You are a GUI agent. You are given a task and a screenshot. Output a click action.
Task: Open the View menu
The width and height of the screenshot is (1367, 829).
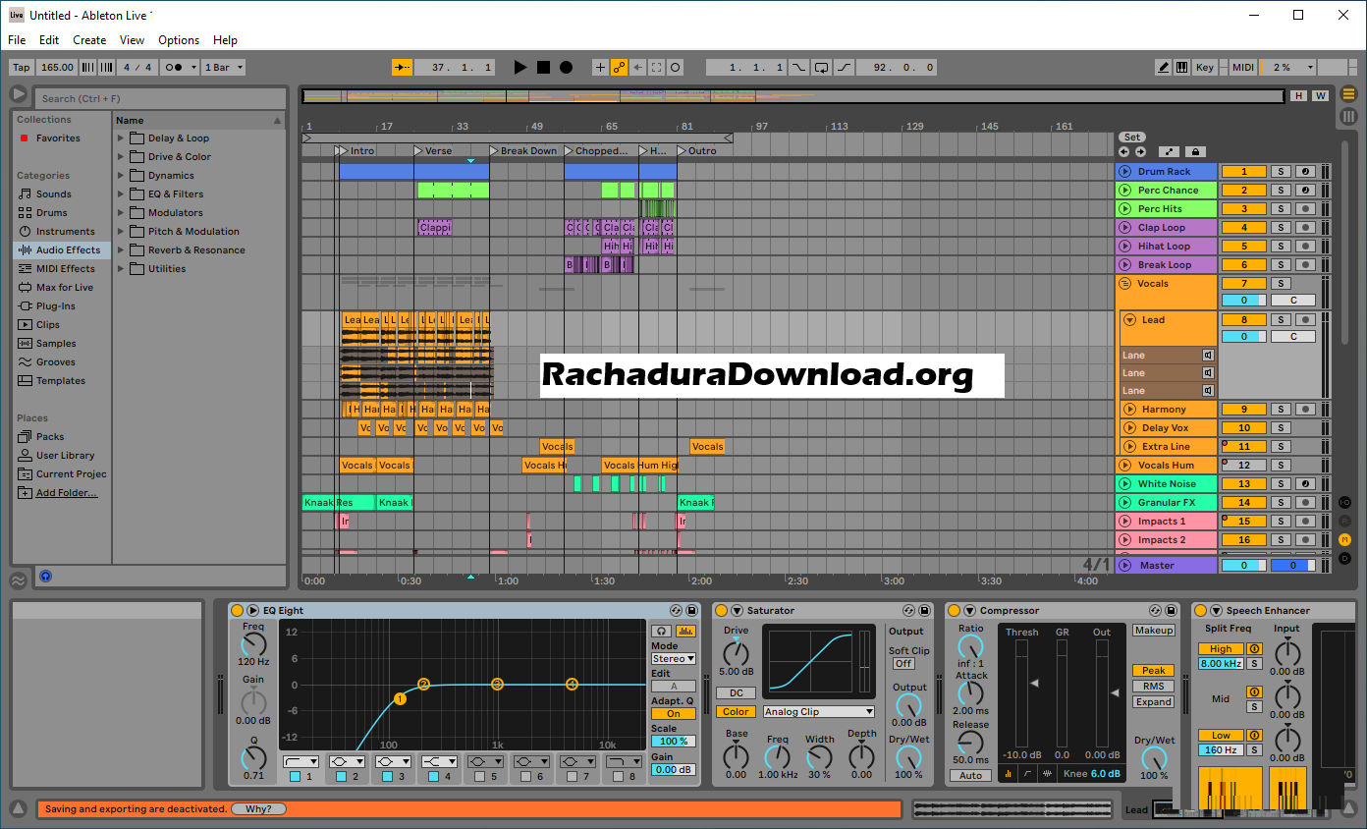(x=132, y=40)
